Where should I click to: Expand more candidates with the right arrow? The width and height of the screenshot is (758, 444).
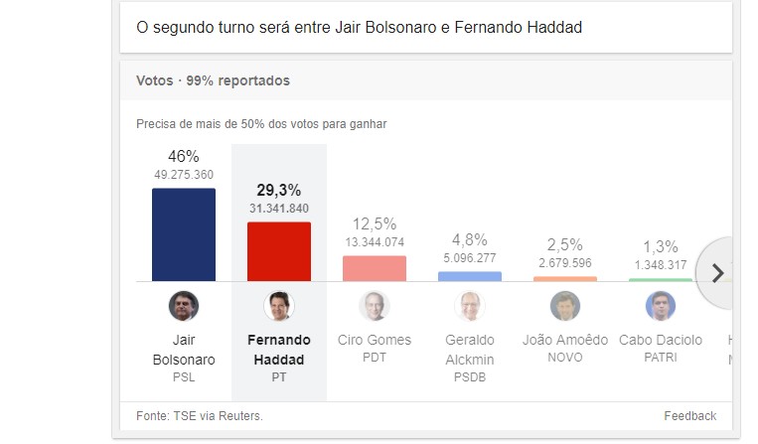[x=718, y=273]
